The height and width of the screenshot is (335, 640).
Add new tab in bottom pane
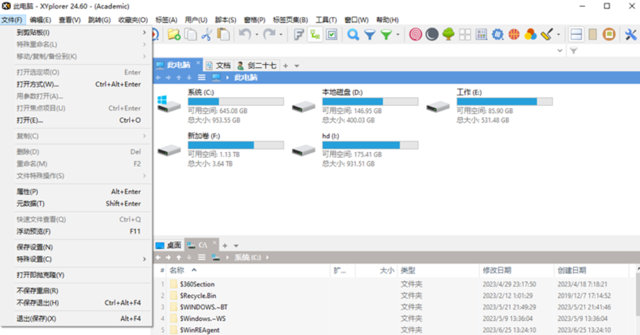tap(225, 246)
